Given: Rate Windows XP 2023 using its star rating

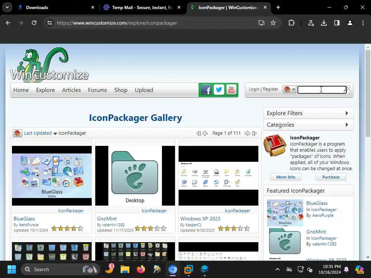Looking at the screenshot, I should click(x=234, y=228).
